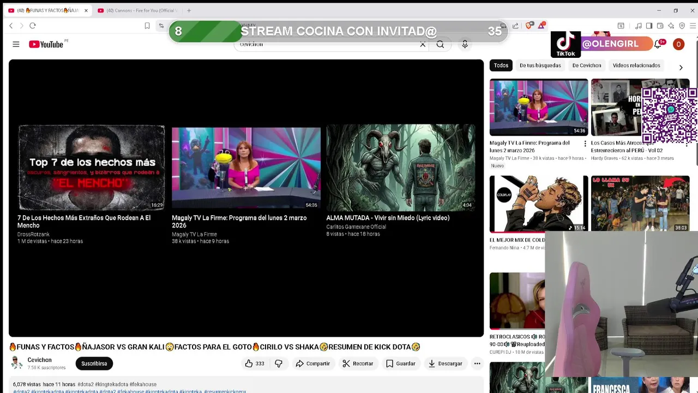
Task: Open the Cevichon channel name link
Action: coord(40,360)
